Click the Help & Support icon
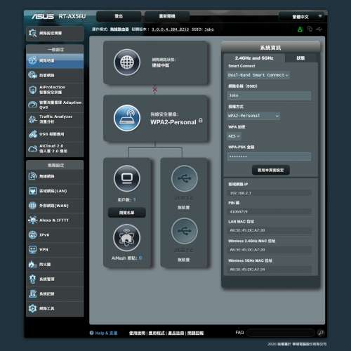The width and height of the screenshot is (351, 351). pos(92,333)
